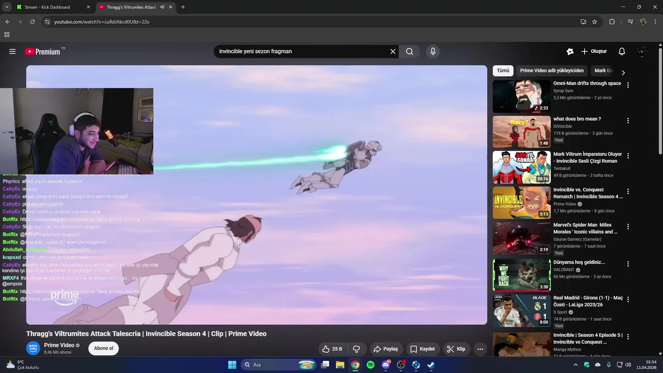This screenshot has width=663, height=373.
Task: Open the Windows Start menu
Action: 232,365
